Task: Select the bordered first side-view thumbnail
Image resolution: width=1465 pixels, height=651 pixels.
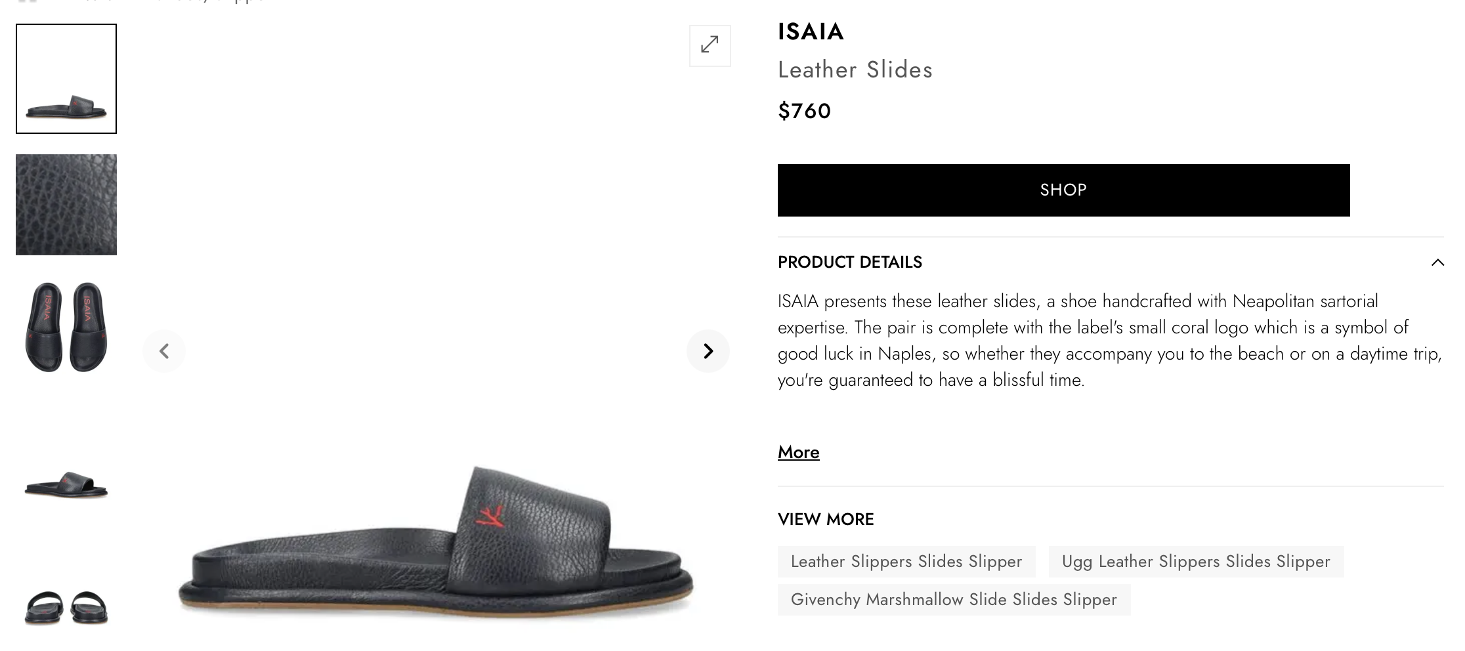Action: (x=66, y=79)
